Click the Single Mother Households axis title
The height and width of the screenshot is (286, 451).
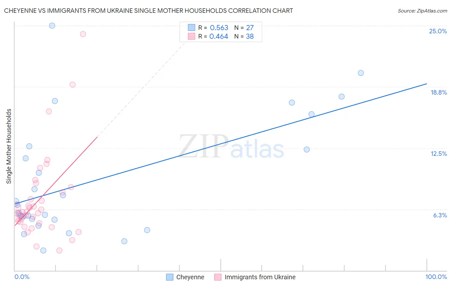9,146
